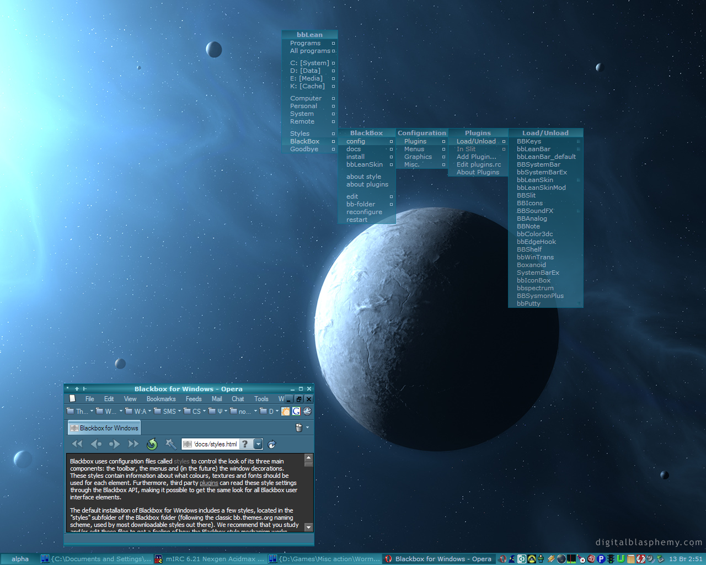
Task: Click the speaker volume tray icon
Action: click(x=651, y=559)
